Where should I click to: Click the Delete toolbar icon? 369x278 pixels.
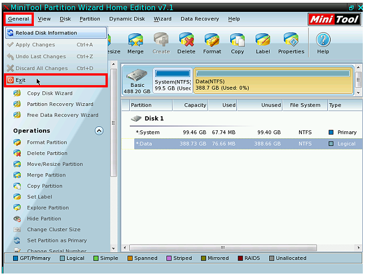click(186, 39)
